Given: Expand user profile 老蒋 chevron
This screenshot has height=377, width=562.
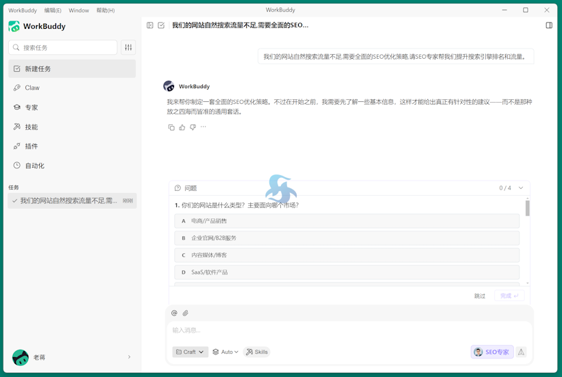Looking at the screenshot, I should click(129, 357).
